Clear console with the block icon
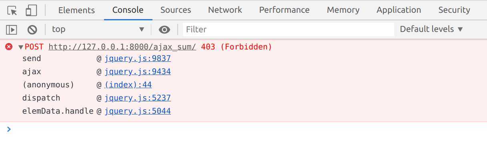Viewport: 487px width, 146px height. pyautogui.click(x=32, y=29)
